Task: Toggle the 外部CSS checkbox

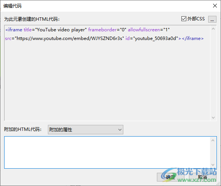Action: coord(184,19)
